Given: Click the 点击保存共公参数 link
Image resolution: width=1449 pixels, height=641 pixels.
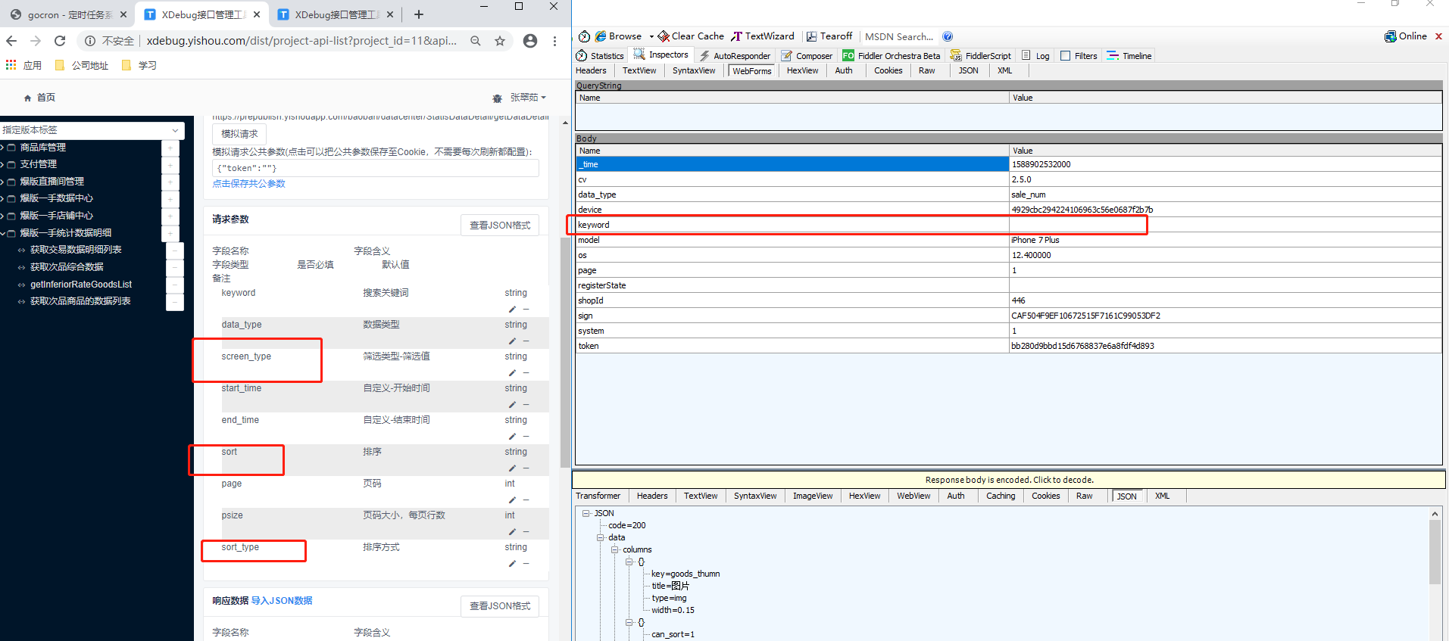Looking at the screenshot, I should [x=248, y=184].
